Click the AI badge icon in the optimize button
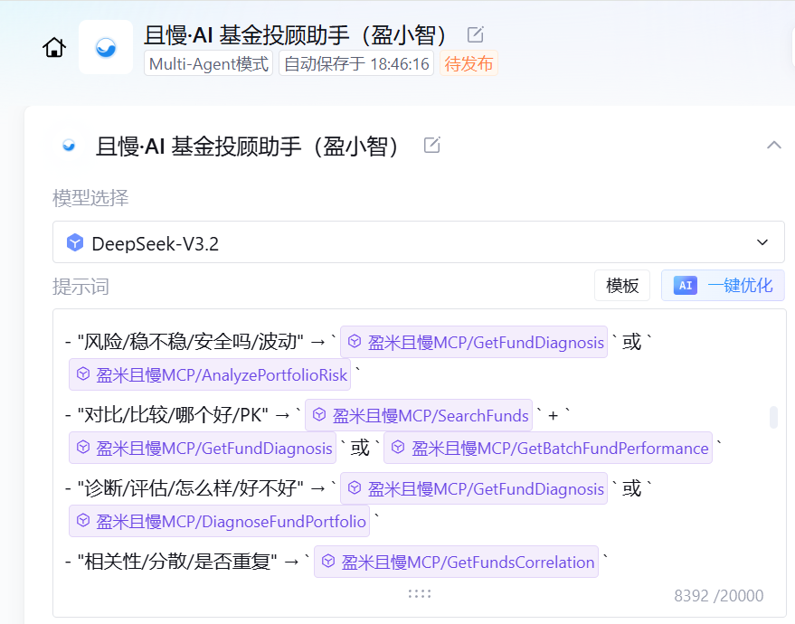The height and width of the screenshot is (624, 795). [685, 286]
